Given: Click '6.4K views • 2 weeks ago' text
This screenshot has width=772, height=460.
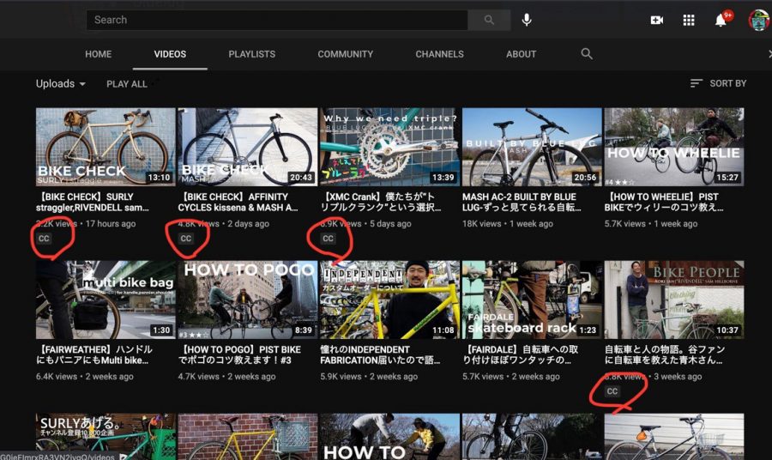Looking at the screenshot, I should point(85,376).
